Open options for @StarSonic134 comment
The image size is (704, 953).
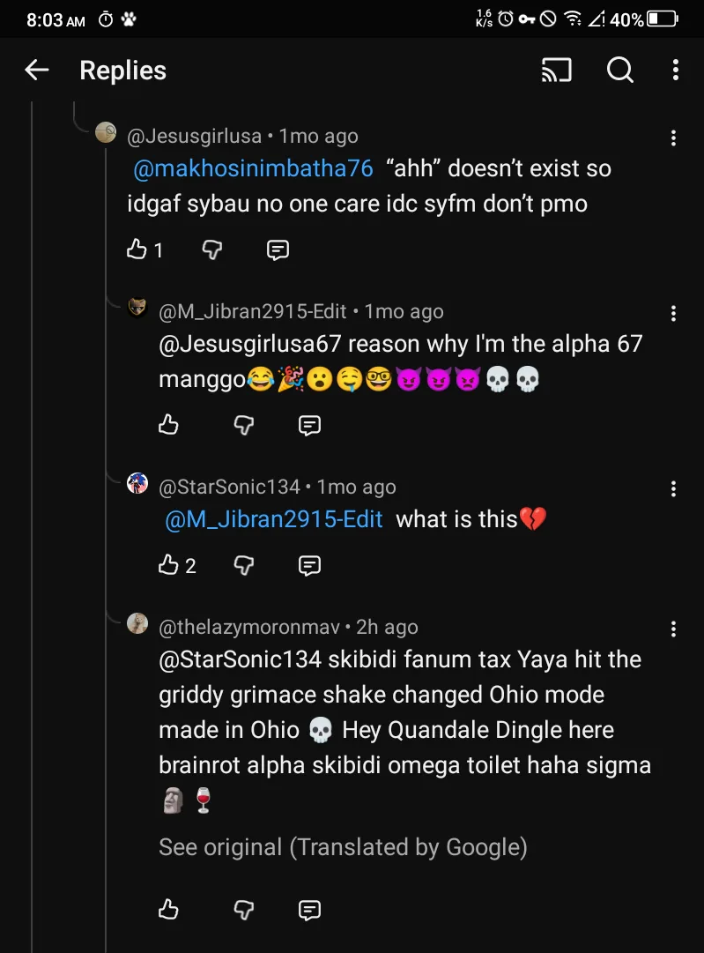point(673,488)
